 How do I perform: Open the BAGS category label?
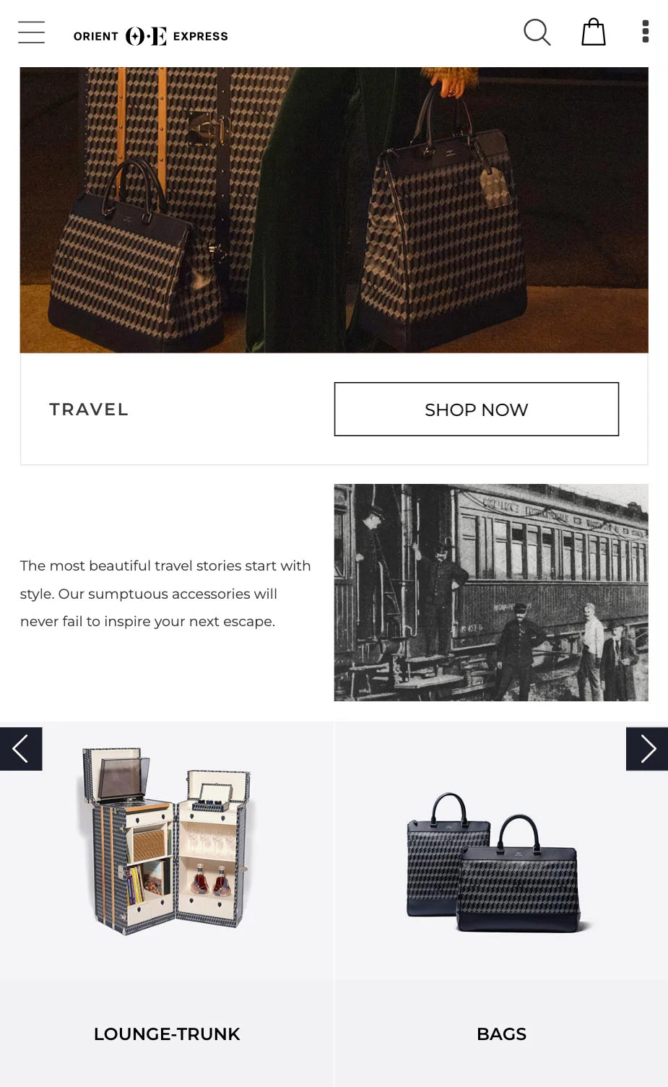click(x=502, y=1034)
